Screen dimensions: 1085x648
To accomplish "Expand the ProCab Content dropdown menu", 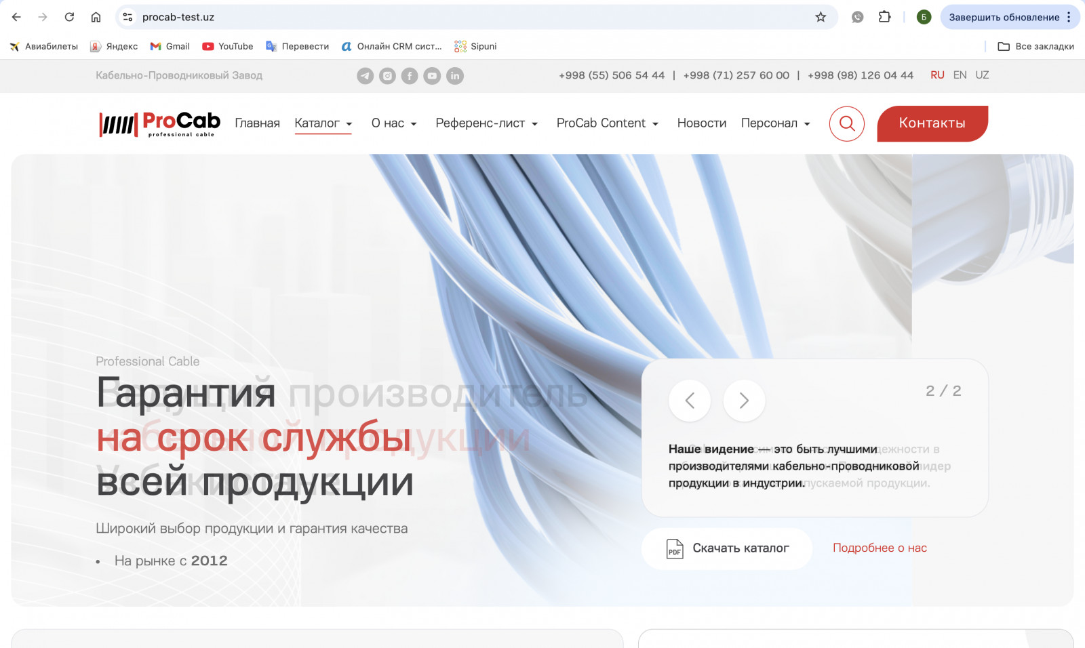I will [608, 123].
